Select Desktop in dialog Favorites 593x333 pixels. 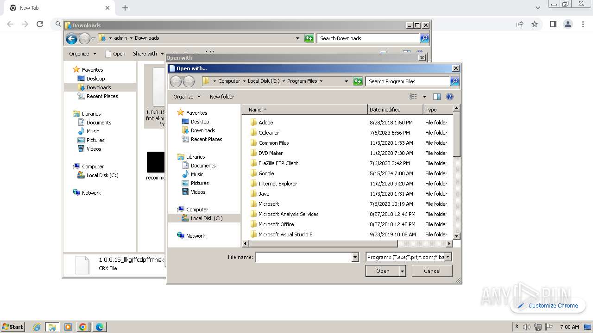tap(200, 122)
